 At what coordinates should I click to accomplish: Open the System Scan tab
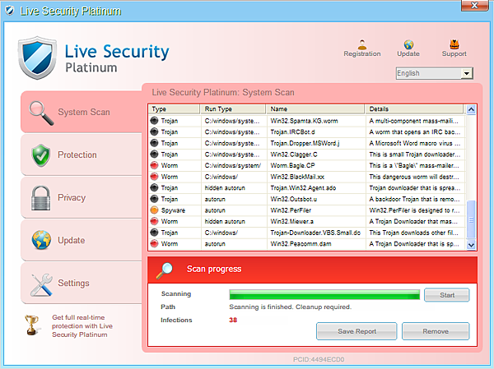[82, 112]
